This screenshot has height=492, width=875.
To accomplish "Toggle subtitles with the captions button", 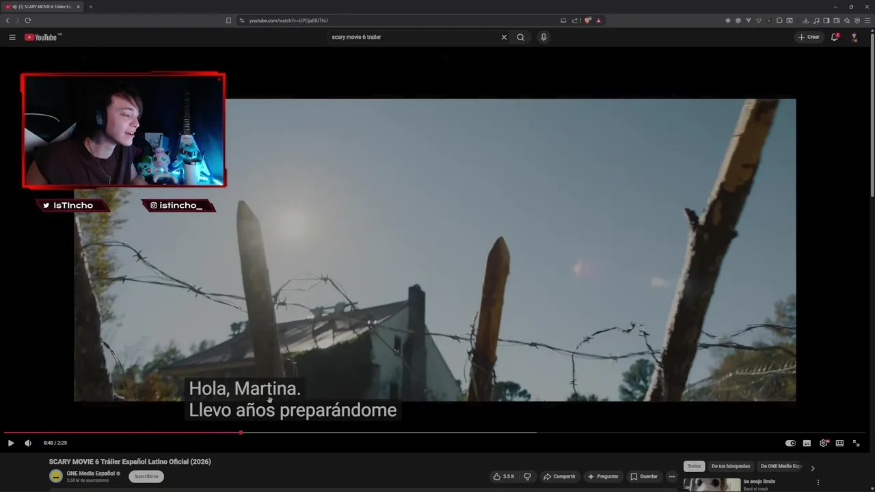I will 807,443.
